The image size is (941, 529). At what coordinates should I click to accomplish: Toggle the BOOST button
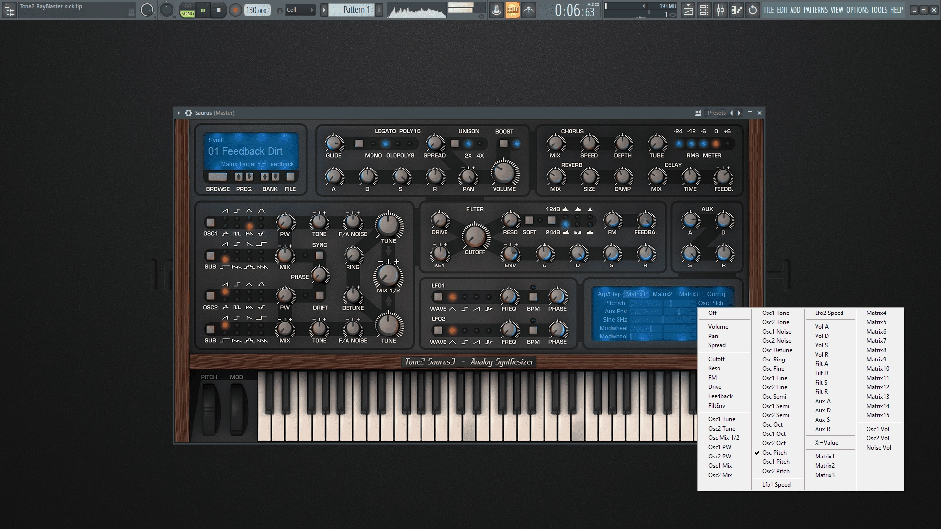(x=503, y=144)
